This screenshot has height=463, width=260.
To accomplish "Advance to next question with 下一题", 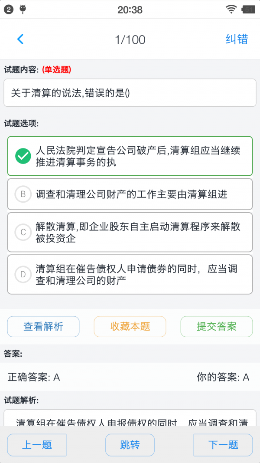I will [223, 445].
